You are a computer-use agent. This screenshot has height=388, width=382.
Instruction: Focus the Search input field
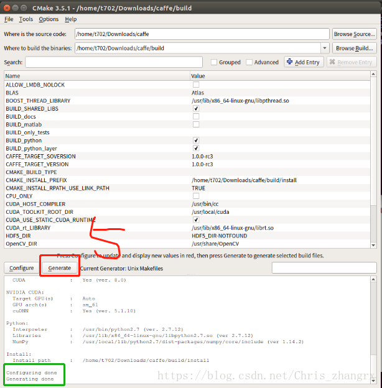[x=114, y=62]
